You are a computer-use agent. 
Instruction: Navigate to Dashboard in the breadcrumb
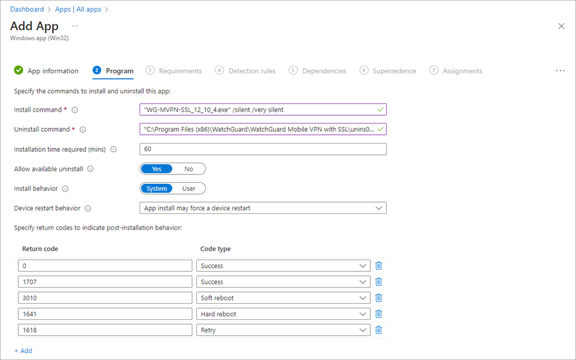point(27,9)
